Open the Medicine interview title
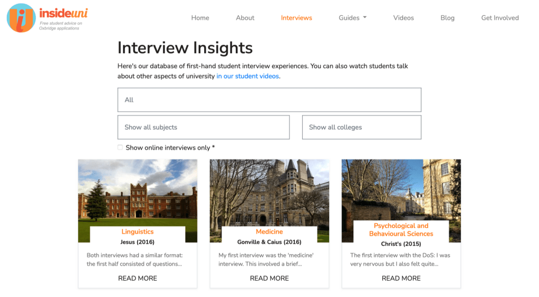Viewport: 539px width, 297px height. [269, 232]
